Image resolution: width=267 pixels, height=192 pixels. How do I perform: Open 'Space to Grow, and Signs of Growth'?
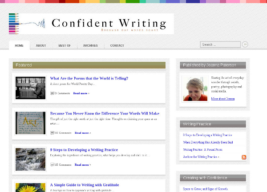[x=205, y=189]
